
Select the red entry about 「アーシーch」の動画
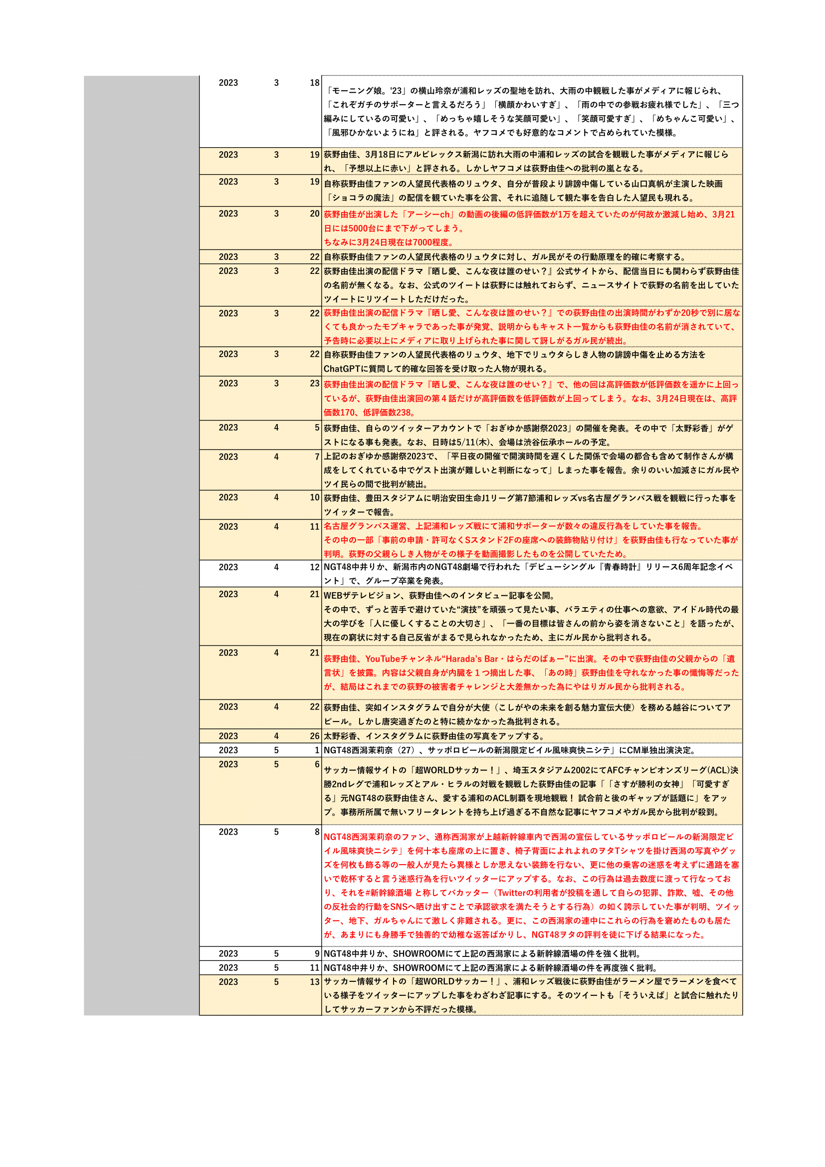pos(532,228)
